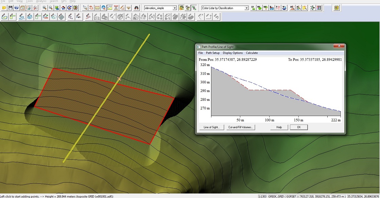Click lidar filter icon

point(305,8)
